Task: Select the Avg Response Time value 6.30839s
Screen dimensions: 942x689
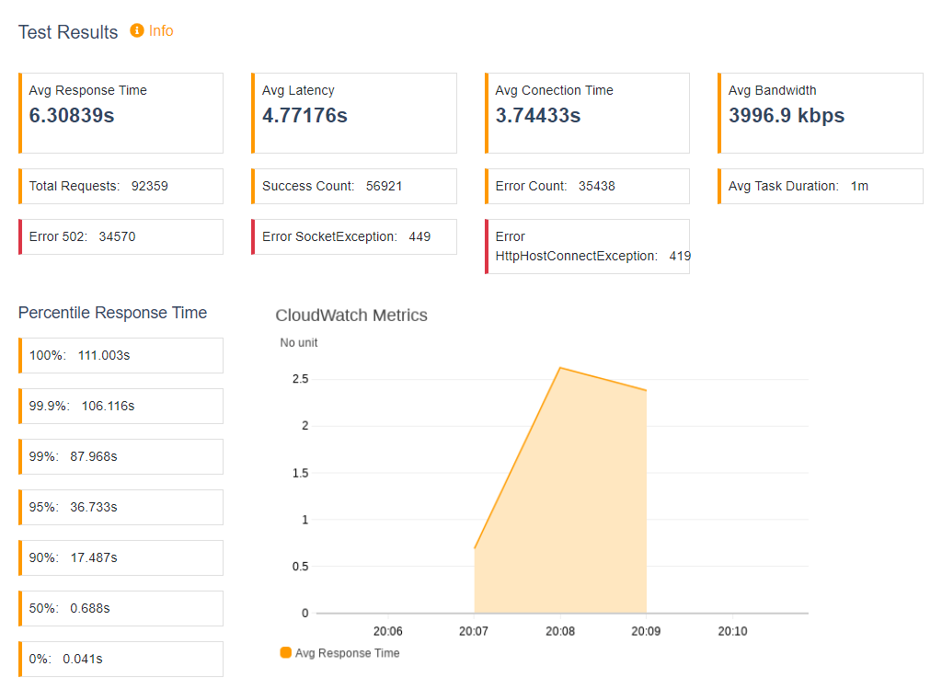Action: click(x=72, y=115)
